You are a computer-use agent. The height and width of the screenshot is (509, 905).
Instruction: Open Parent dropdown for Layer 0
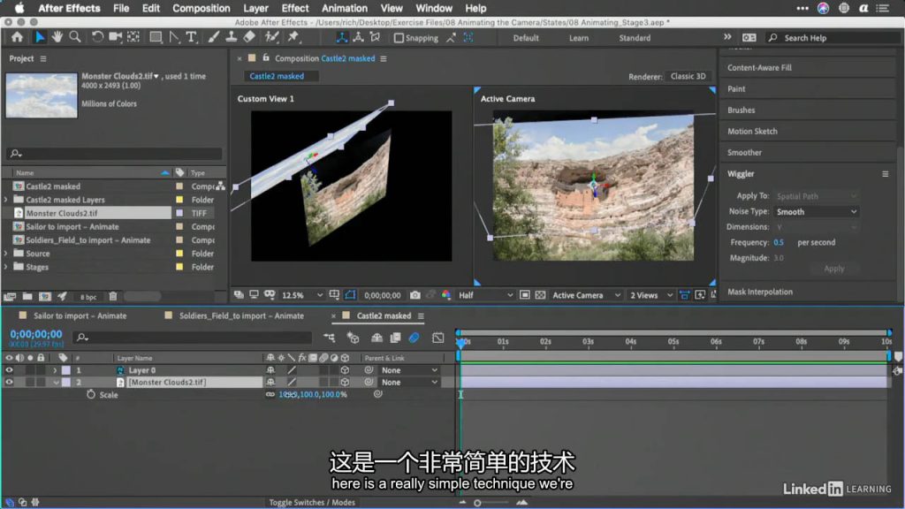[x=409, y=370]
